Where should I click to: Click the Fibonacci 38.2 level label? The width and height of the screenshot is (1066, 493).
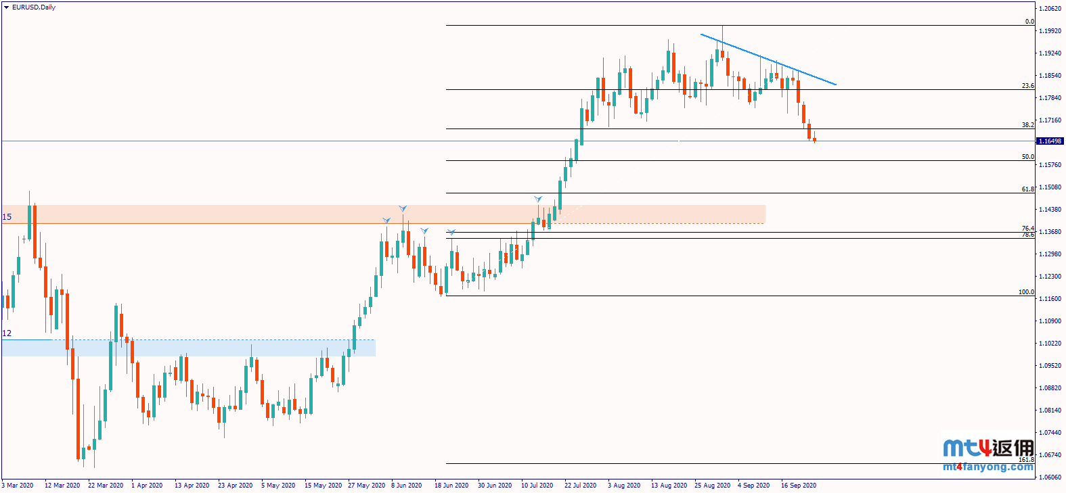coord(1027,125)
